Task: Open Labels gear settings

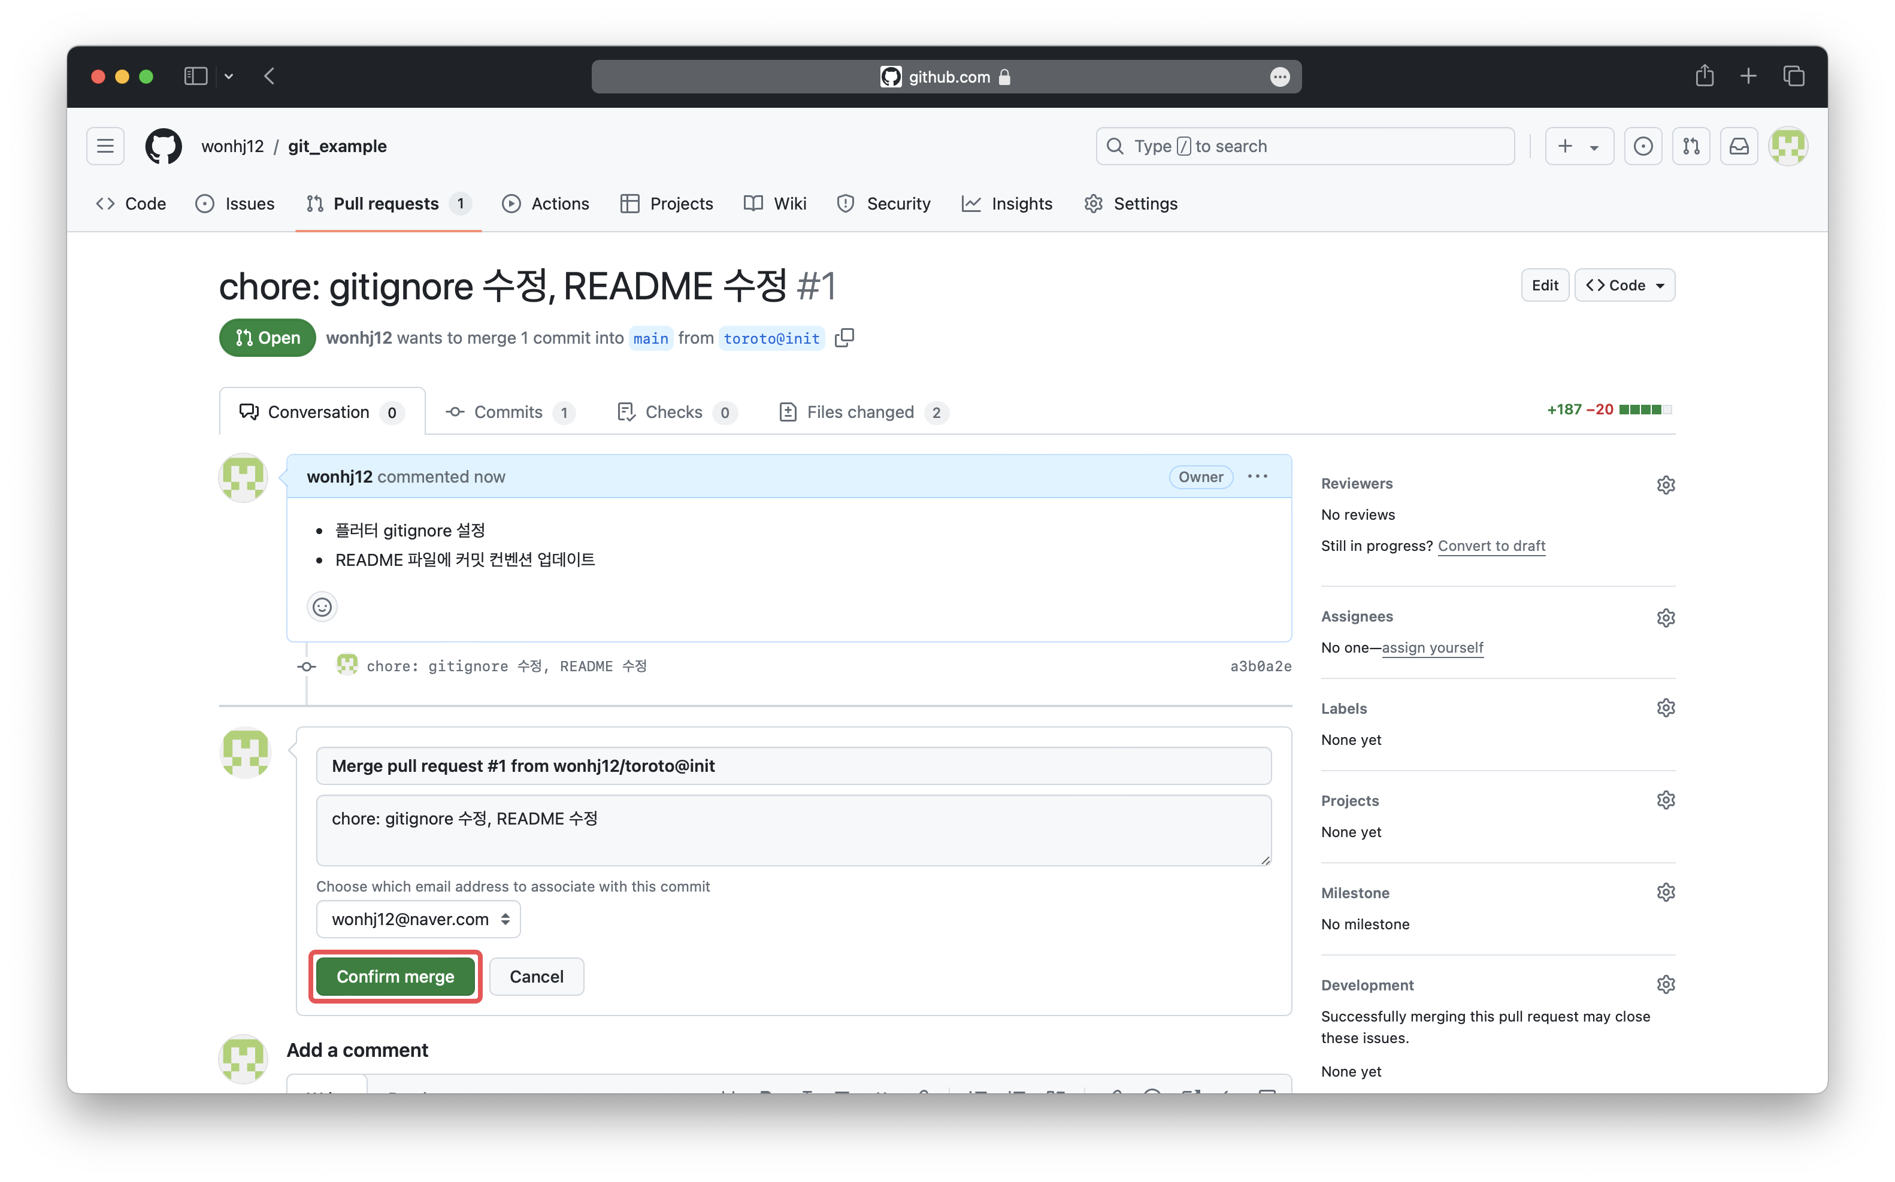Action: pos(1665,708)
